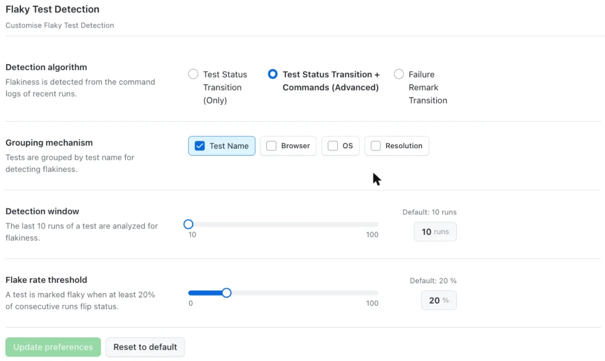The height and width of the screenshot is (361, 605).
Task: Click the Flake rate threshold percent field
Action: [x=439, y=300]
